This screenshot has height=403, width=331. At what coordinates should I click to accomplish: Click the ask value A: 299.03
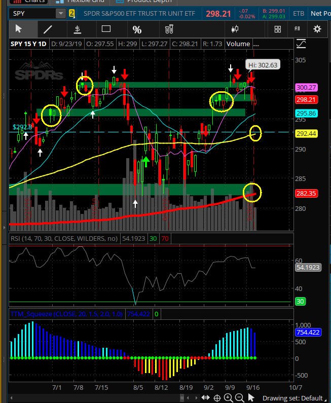(x=274, y=16)
